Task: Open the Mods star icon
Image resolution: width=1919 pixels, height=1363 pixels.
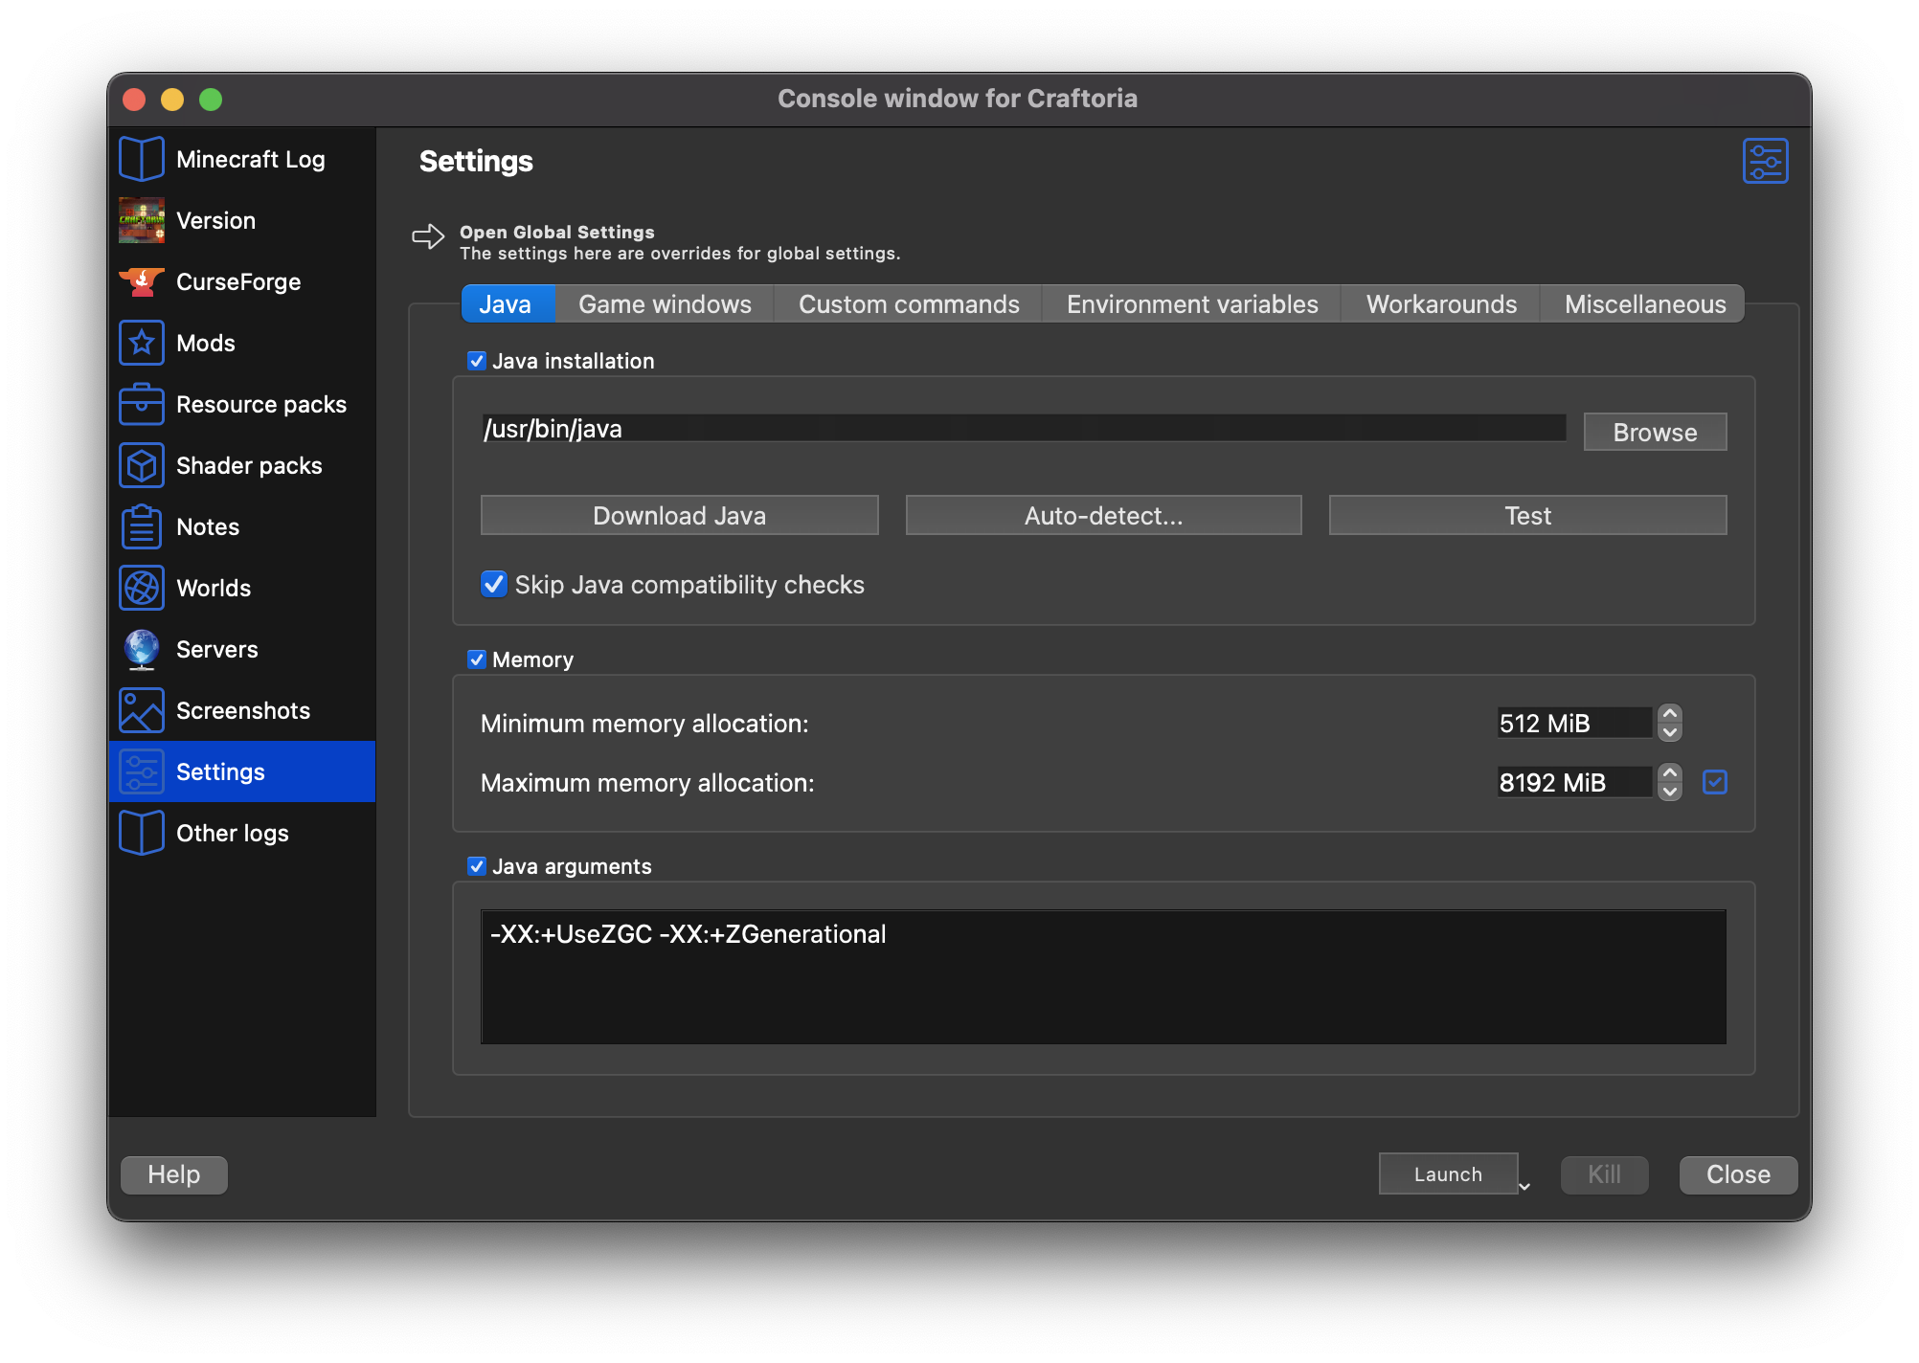Action: (x=142, y=343)
